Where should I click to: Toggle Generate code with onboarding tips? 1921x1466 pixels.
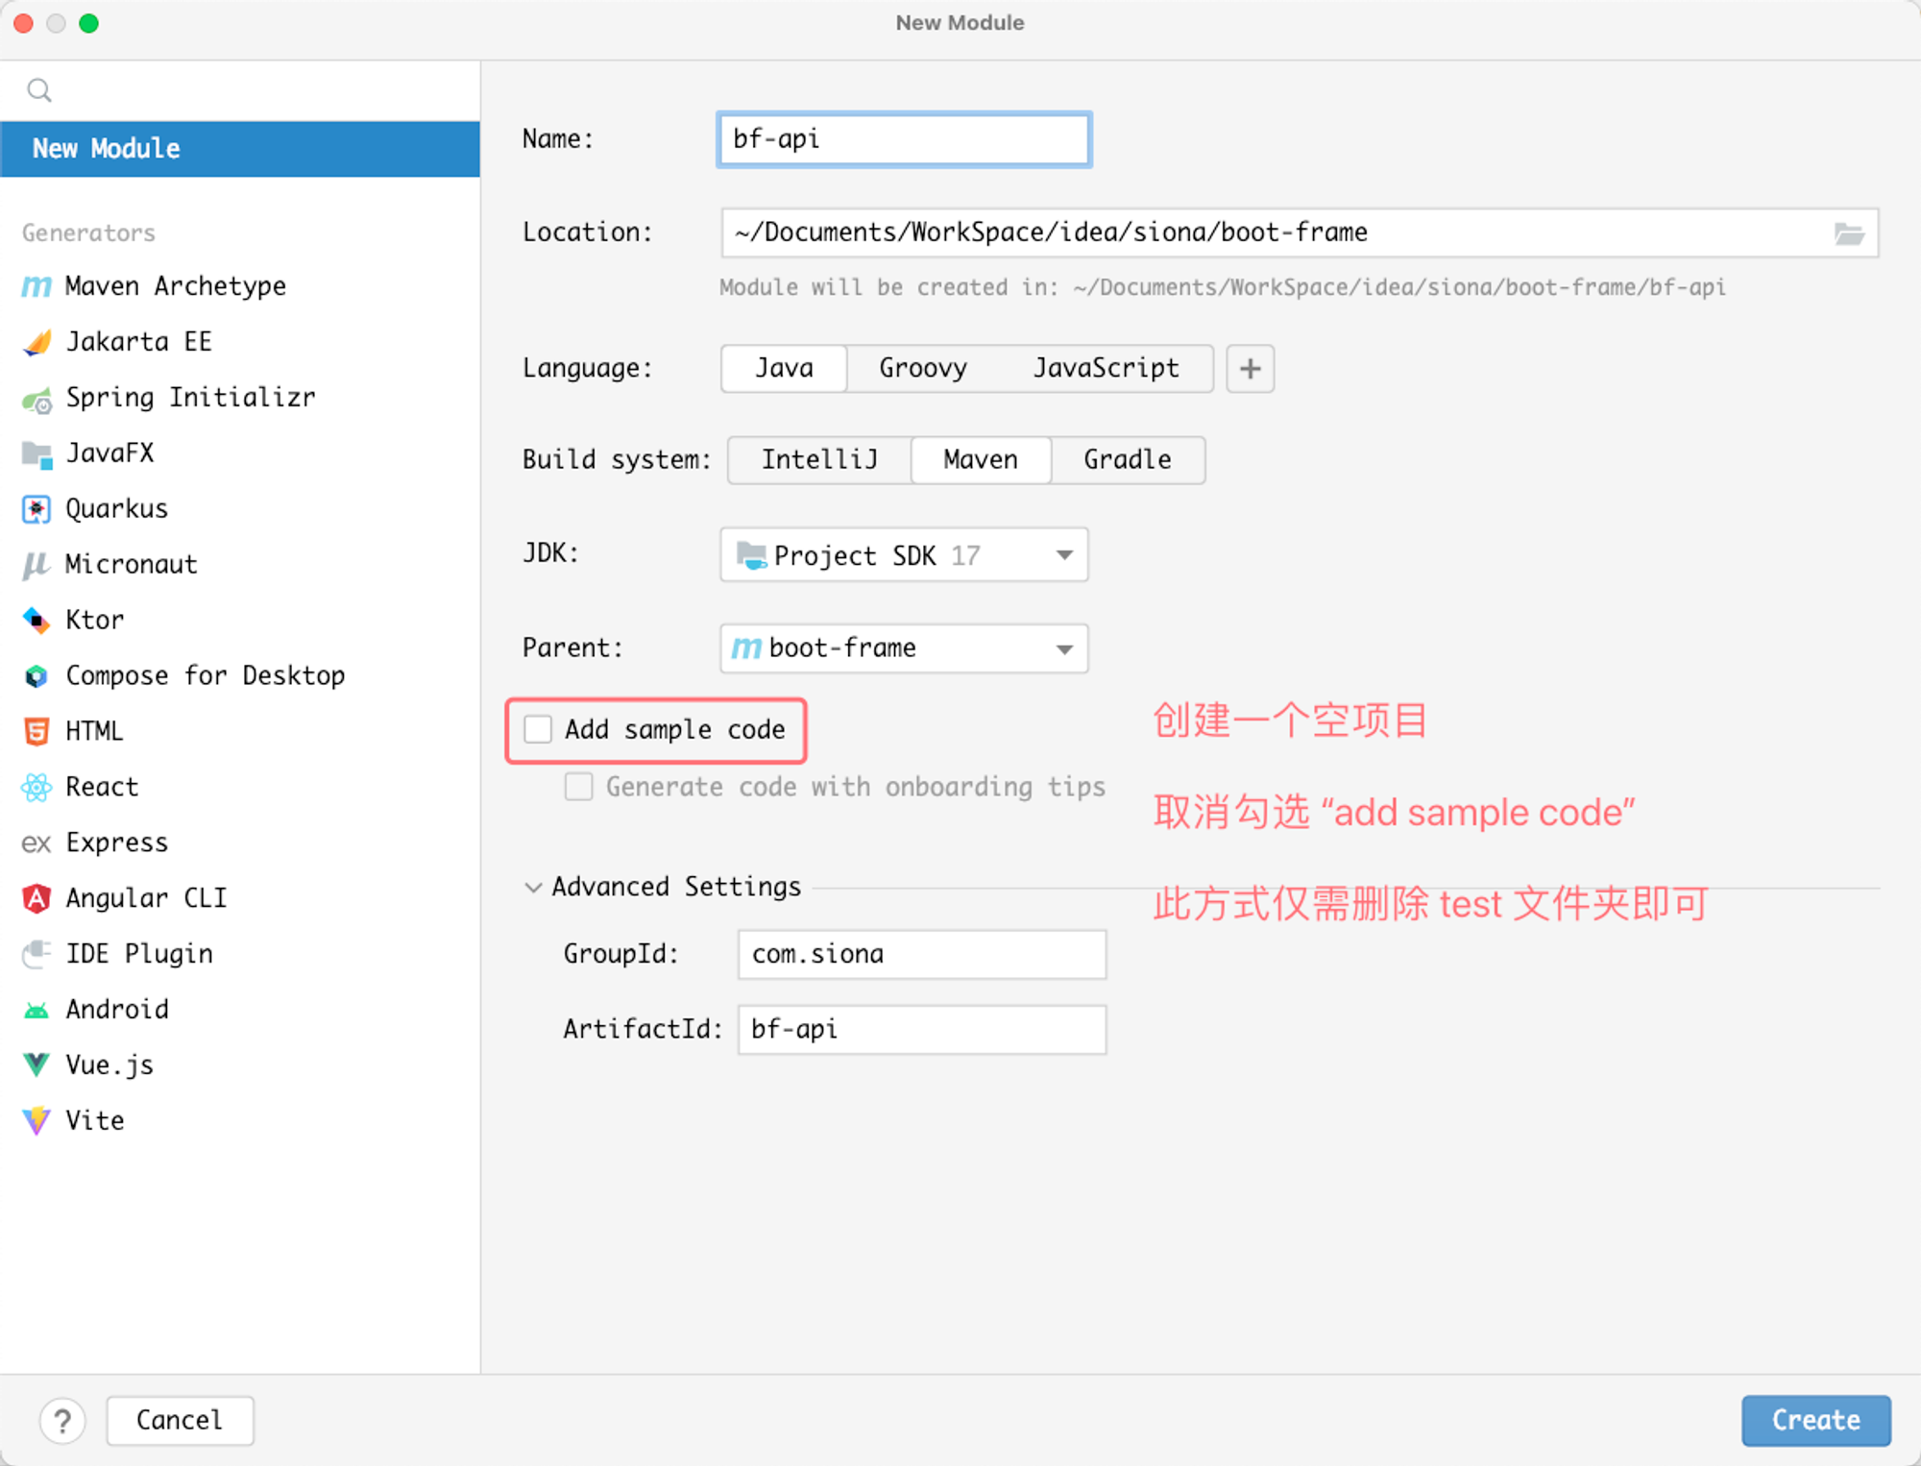pyautogui.click(x=578, y=787)
